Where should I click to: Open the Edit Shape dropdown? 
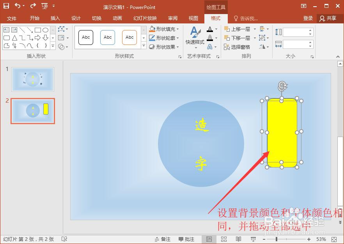tap(63, 29)
